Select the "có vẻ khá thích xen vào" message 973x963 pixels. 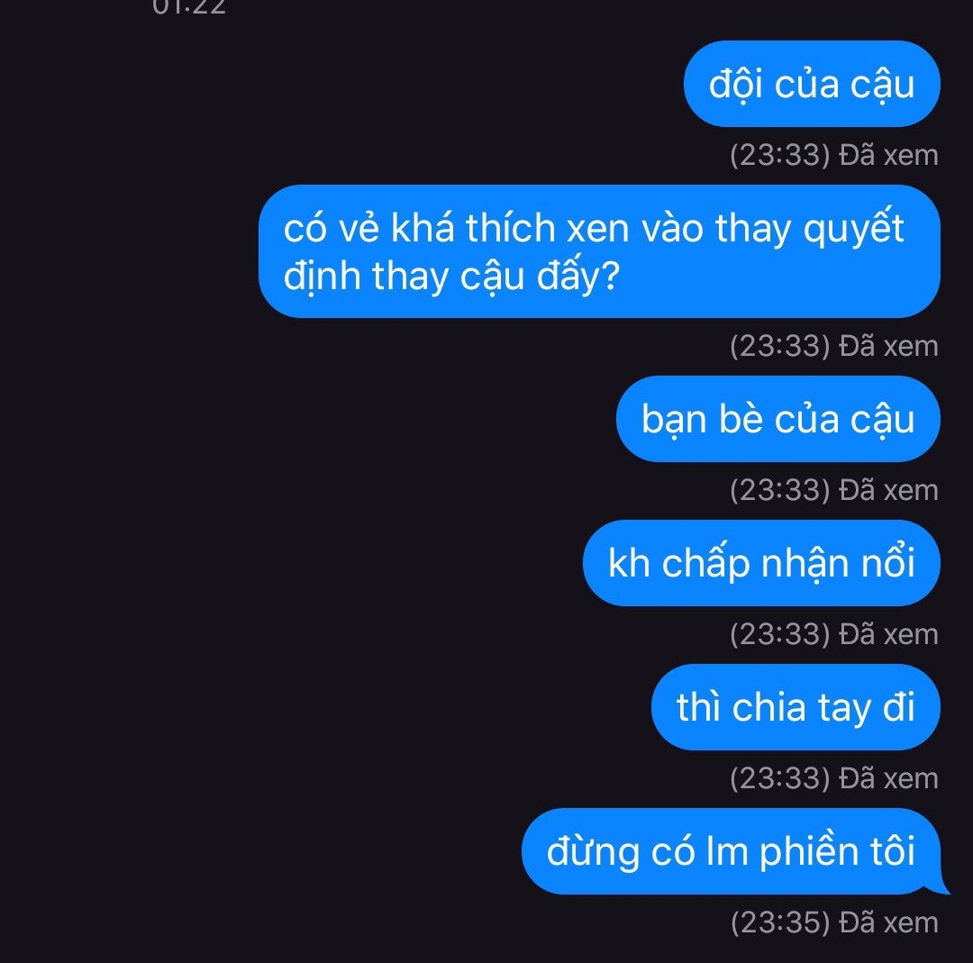click(x=599, y=251)
